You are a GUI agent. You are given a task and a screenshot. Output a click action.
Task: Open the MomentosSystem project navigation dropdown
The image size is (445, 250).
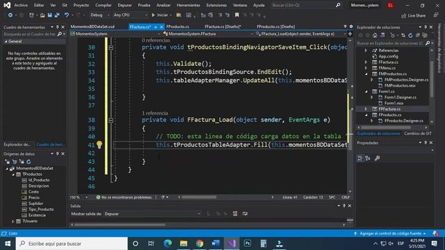115,34
